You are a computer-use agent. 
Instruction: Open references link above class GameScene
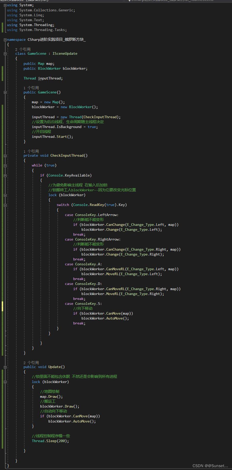tap(23, 49)
